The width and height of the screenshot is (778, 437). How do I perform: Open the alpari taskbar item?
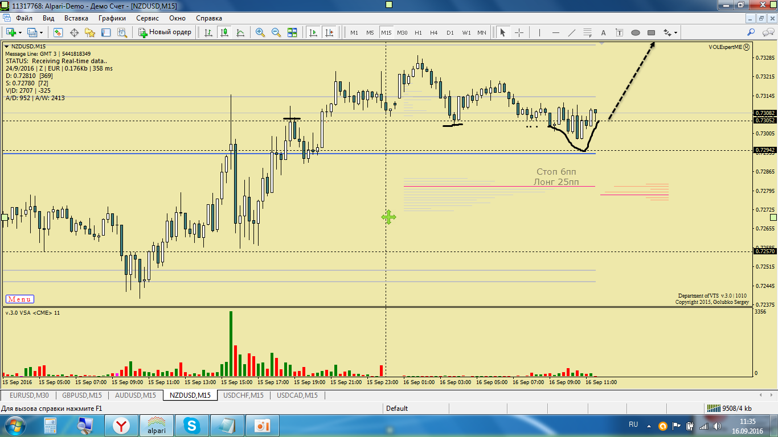pos(157,426)
